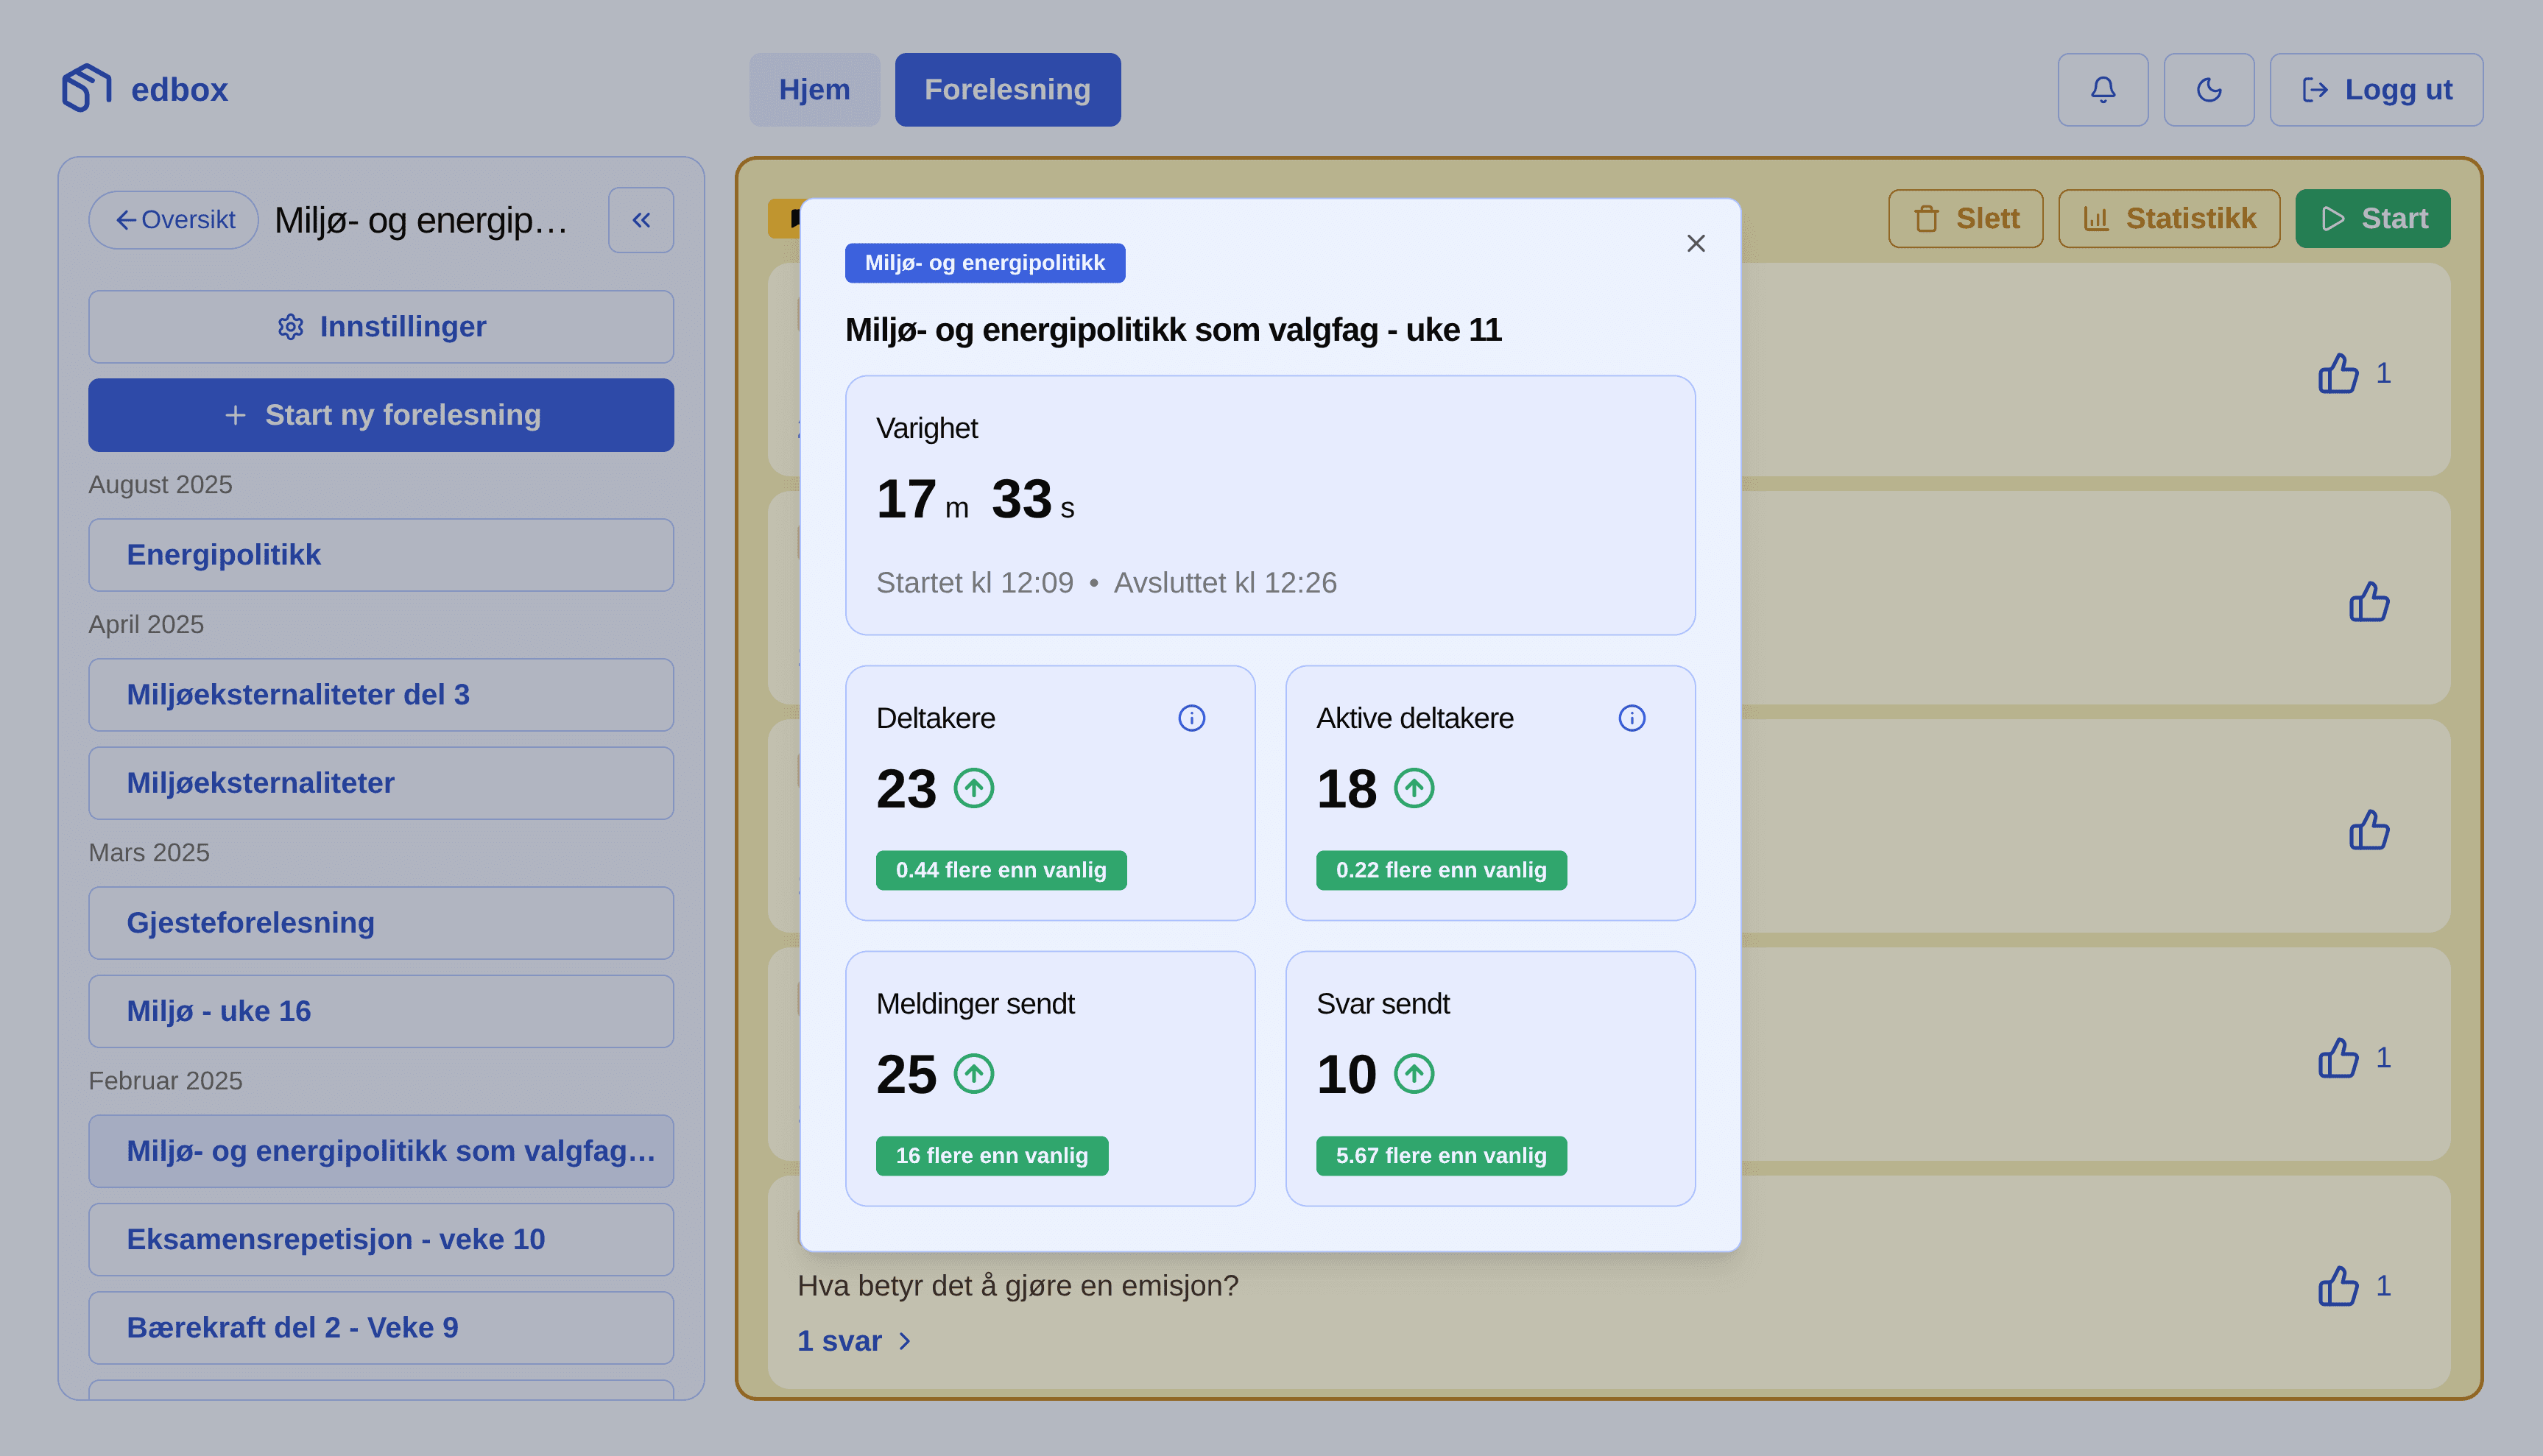Open notifications via the bell icon
Viewport: 2543px width, 1456px height.
click(x=2103, y=89)
